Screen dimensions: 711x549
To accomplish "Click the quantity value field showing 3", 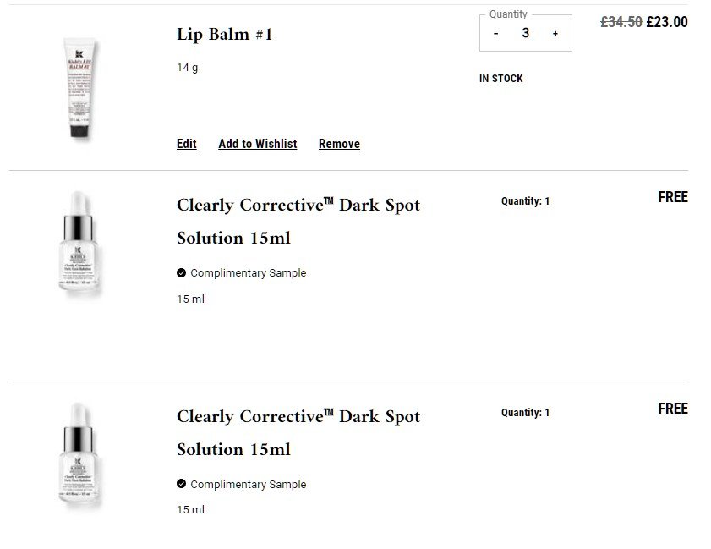I will (526, 33).
